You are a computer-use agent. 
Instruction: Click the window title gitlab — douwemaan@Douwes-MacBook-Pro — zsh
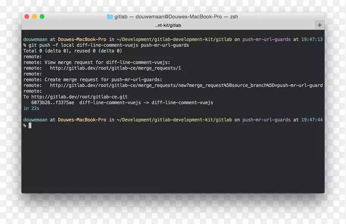pyautogui.click(x=176, y=16)
